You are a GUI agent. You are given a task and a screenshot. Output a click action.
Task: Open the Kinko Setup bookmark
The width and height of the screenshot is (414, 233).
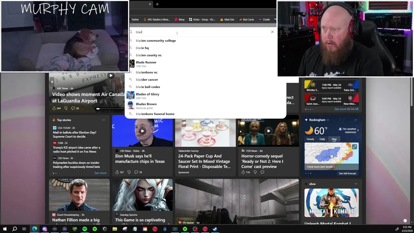(202, 19)
